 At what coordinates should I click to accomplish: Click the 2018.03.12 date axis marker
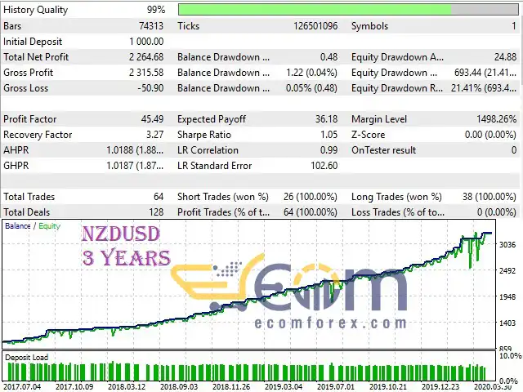point(127,386)
